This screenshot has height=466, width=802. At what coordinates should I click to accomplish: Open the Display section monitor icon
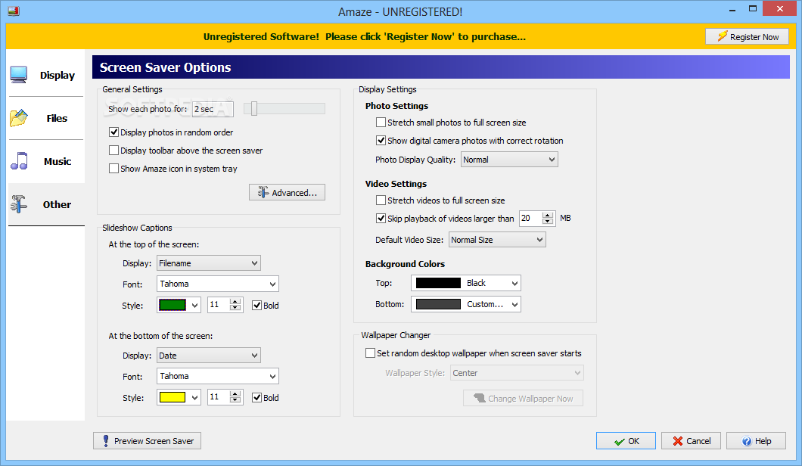[x=19, y=75]
